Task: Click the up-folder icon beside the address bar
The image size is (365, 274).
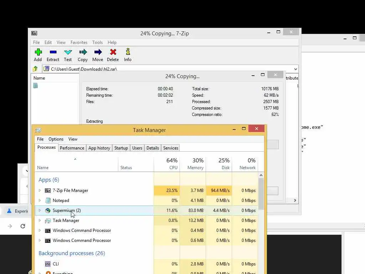Action: [35, 69]
